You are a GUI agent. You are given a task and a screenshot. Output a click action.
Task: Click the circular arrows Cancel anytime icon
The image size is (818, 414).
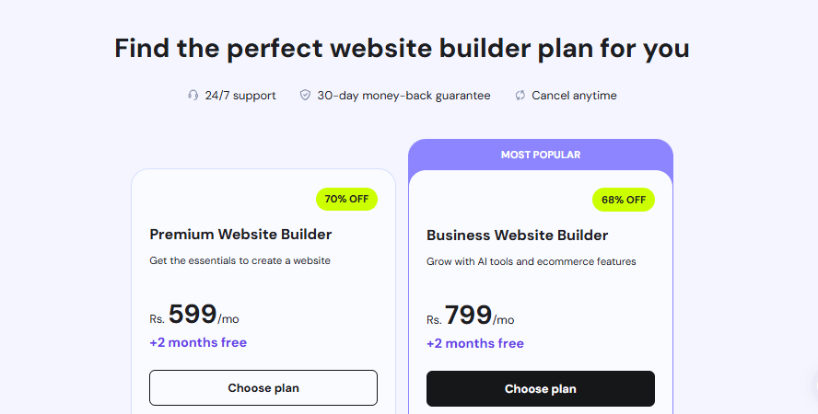pyautogui.click(x=520, y=96)
